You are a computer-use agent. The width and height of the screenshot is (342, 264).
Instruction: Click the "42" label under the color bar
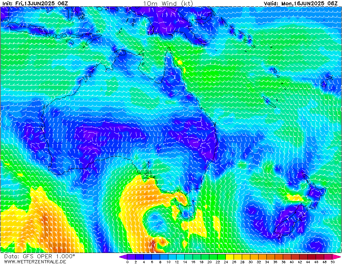pos(300,262)
